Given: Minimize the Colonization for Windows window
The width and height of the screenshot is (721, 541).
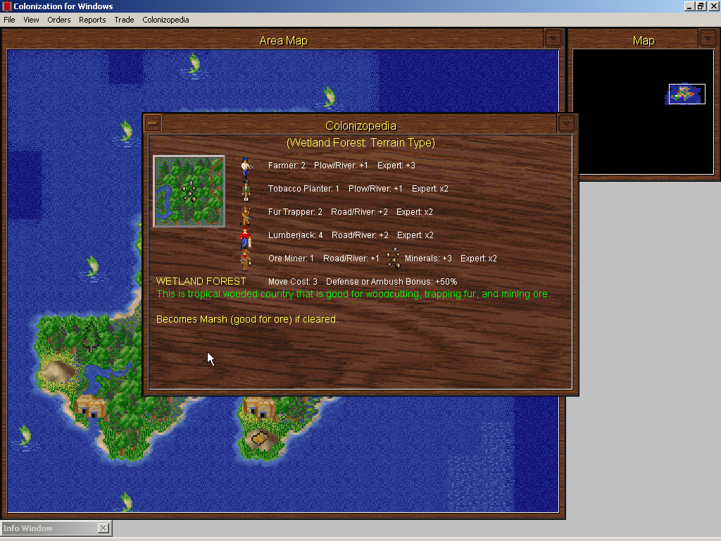Looking at the screenshot, I should 689,6.
